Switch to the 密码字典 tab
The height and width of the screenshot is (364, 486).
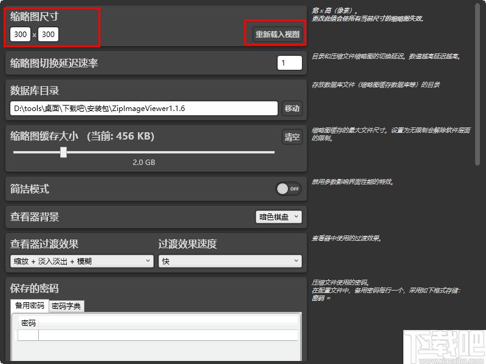click(x=66, y=306)
